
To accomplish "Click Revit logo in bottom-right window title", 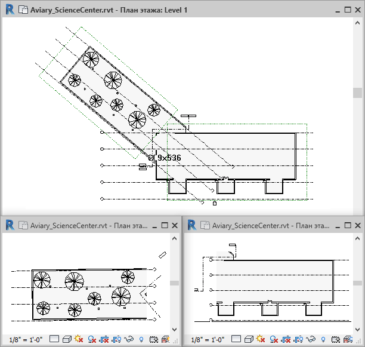I will (x=192, y=225).
